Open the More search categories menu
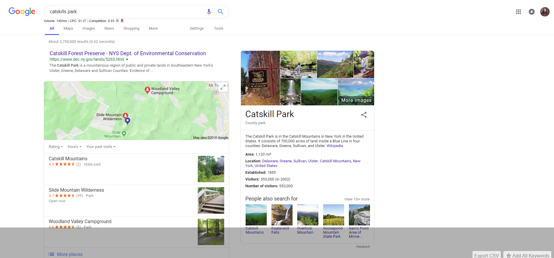 pyautogui.click(x=153, y=28)
